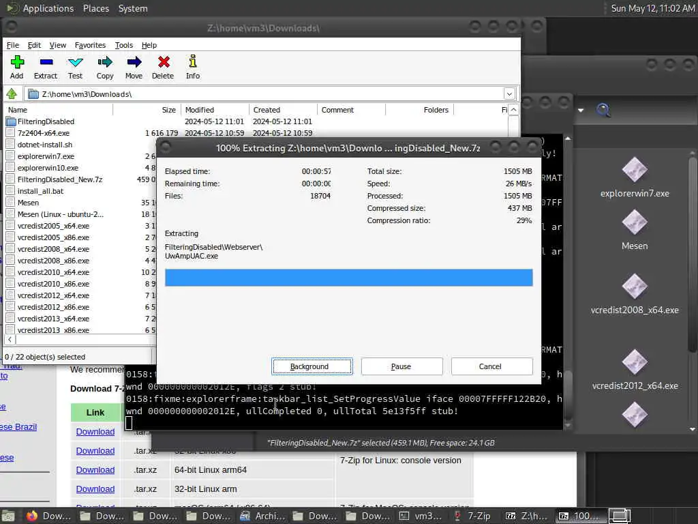Click the Info toolbar icon
The height and width of the screenshot is (524, 698).
coord(193,67)
